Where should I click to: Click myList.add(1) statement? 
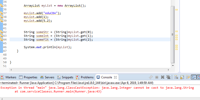pos(36,17)
